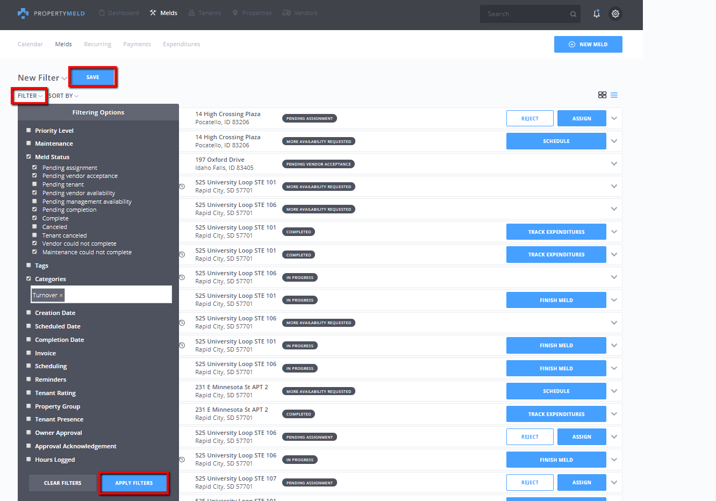Screen dimensions: 716x501
Task: Click the Properties pin icon
Action: click(x=235, y=13)
